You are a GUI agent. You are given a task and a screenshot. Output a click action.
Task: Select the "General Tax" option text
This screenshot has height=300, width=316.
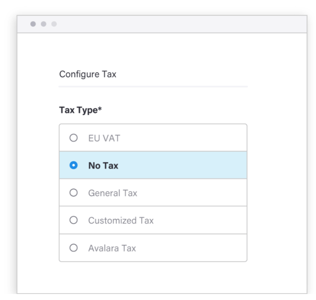click(x=113, y=193)
